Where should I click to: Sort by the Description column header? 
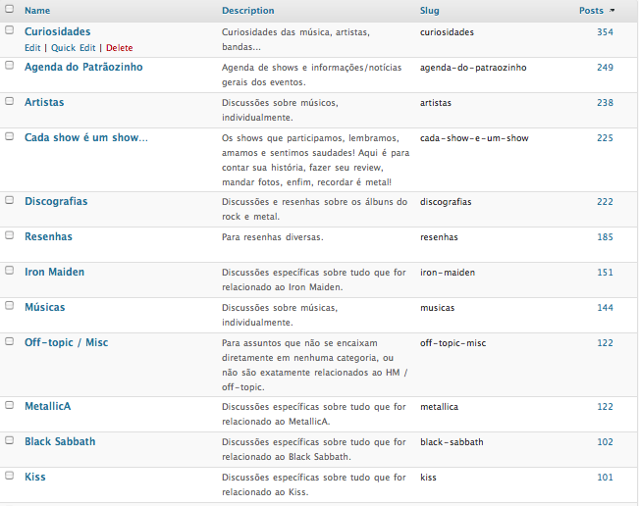click(247, 11)
